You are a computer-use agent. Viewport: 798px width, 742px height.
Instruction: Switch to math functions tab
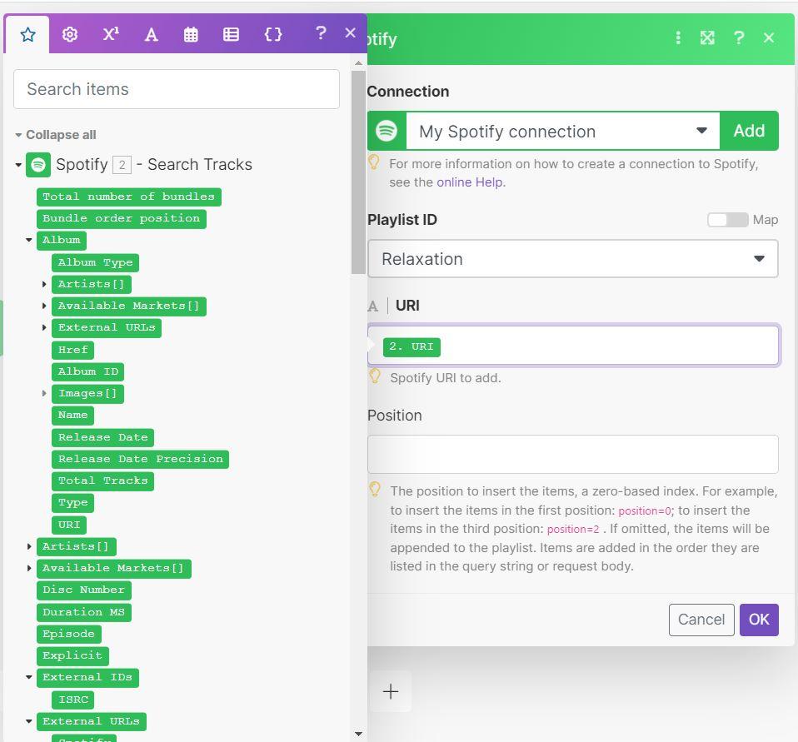pos(111,34)
